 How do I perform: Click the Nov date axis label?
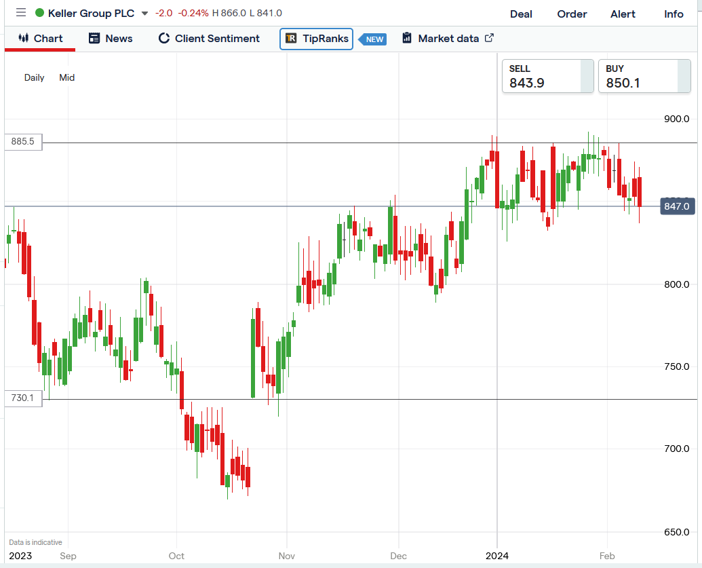click(286, 556)
